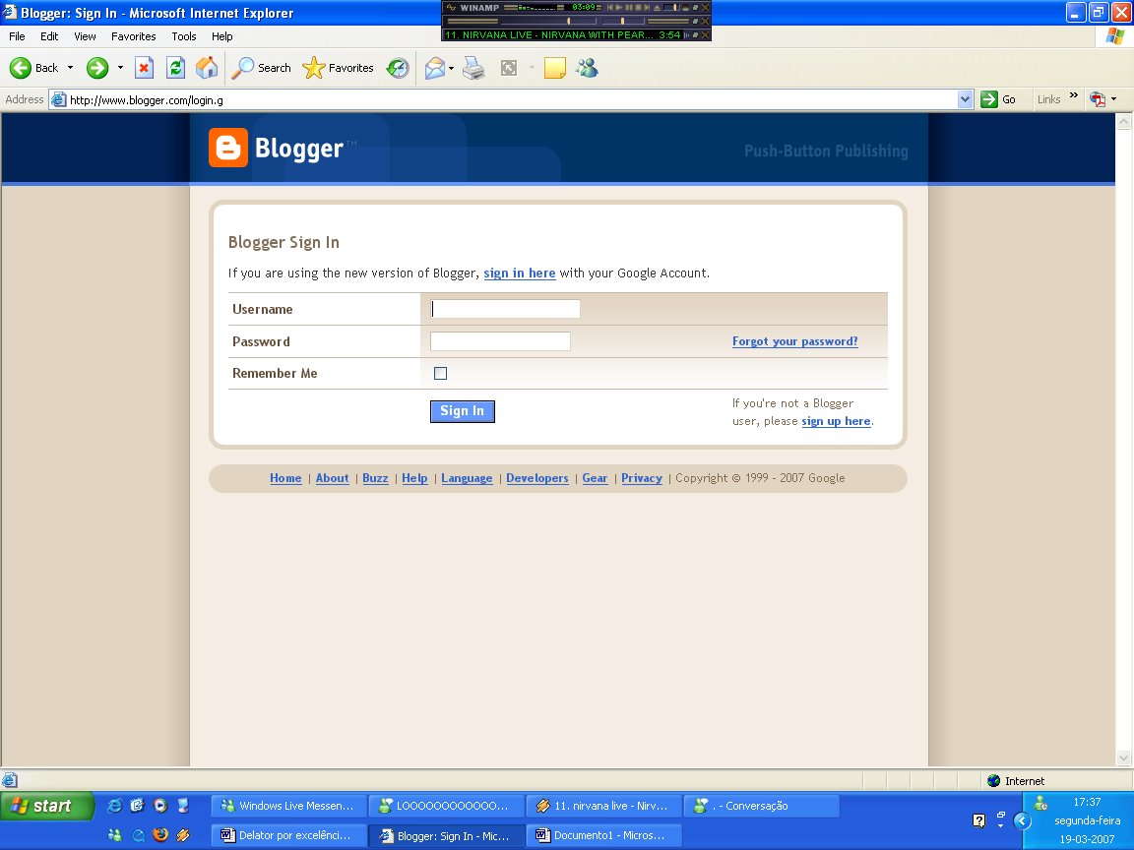Open the footer Home link
The height and width of the screenshot is (850, 1134).
[285, 478]
